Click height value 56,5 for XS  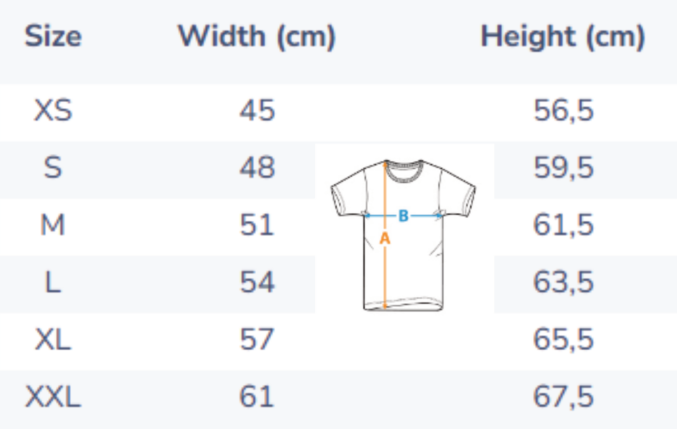[564, 111]
